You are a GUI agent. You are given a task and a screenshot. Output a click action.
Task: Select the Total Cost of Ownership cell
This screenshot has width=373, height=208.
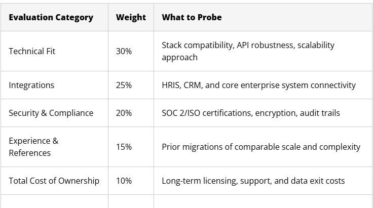pos(54,181)
